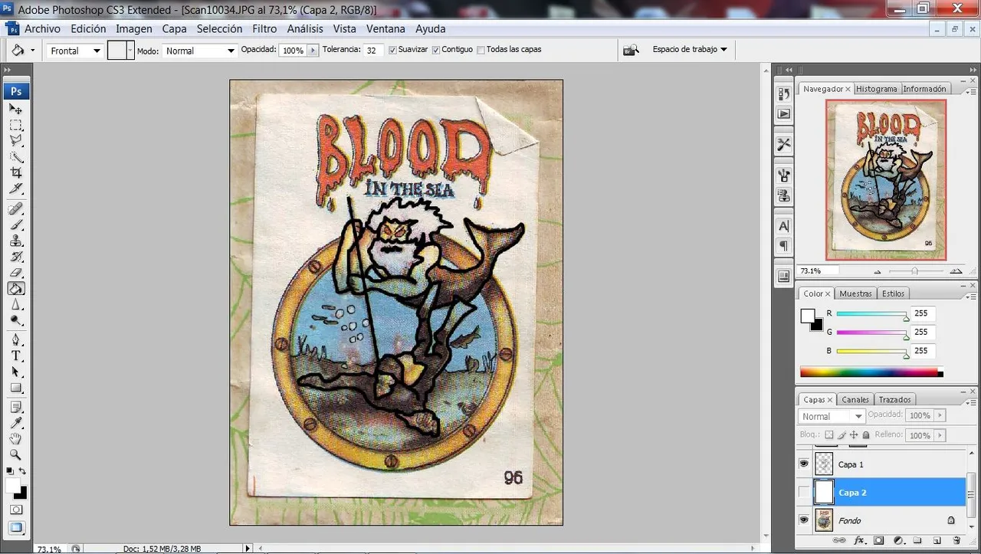Select the Burn tool
The image size is (981, 554).
click(x=16, y=320)
